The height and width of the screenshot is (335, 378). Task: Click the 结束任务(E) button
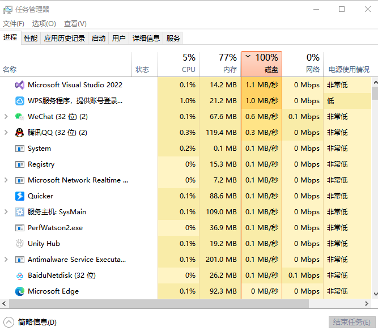(x=352, y=322)
